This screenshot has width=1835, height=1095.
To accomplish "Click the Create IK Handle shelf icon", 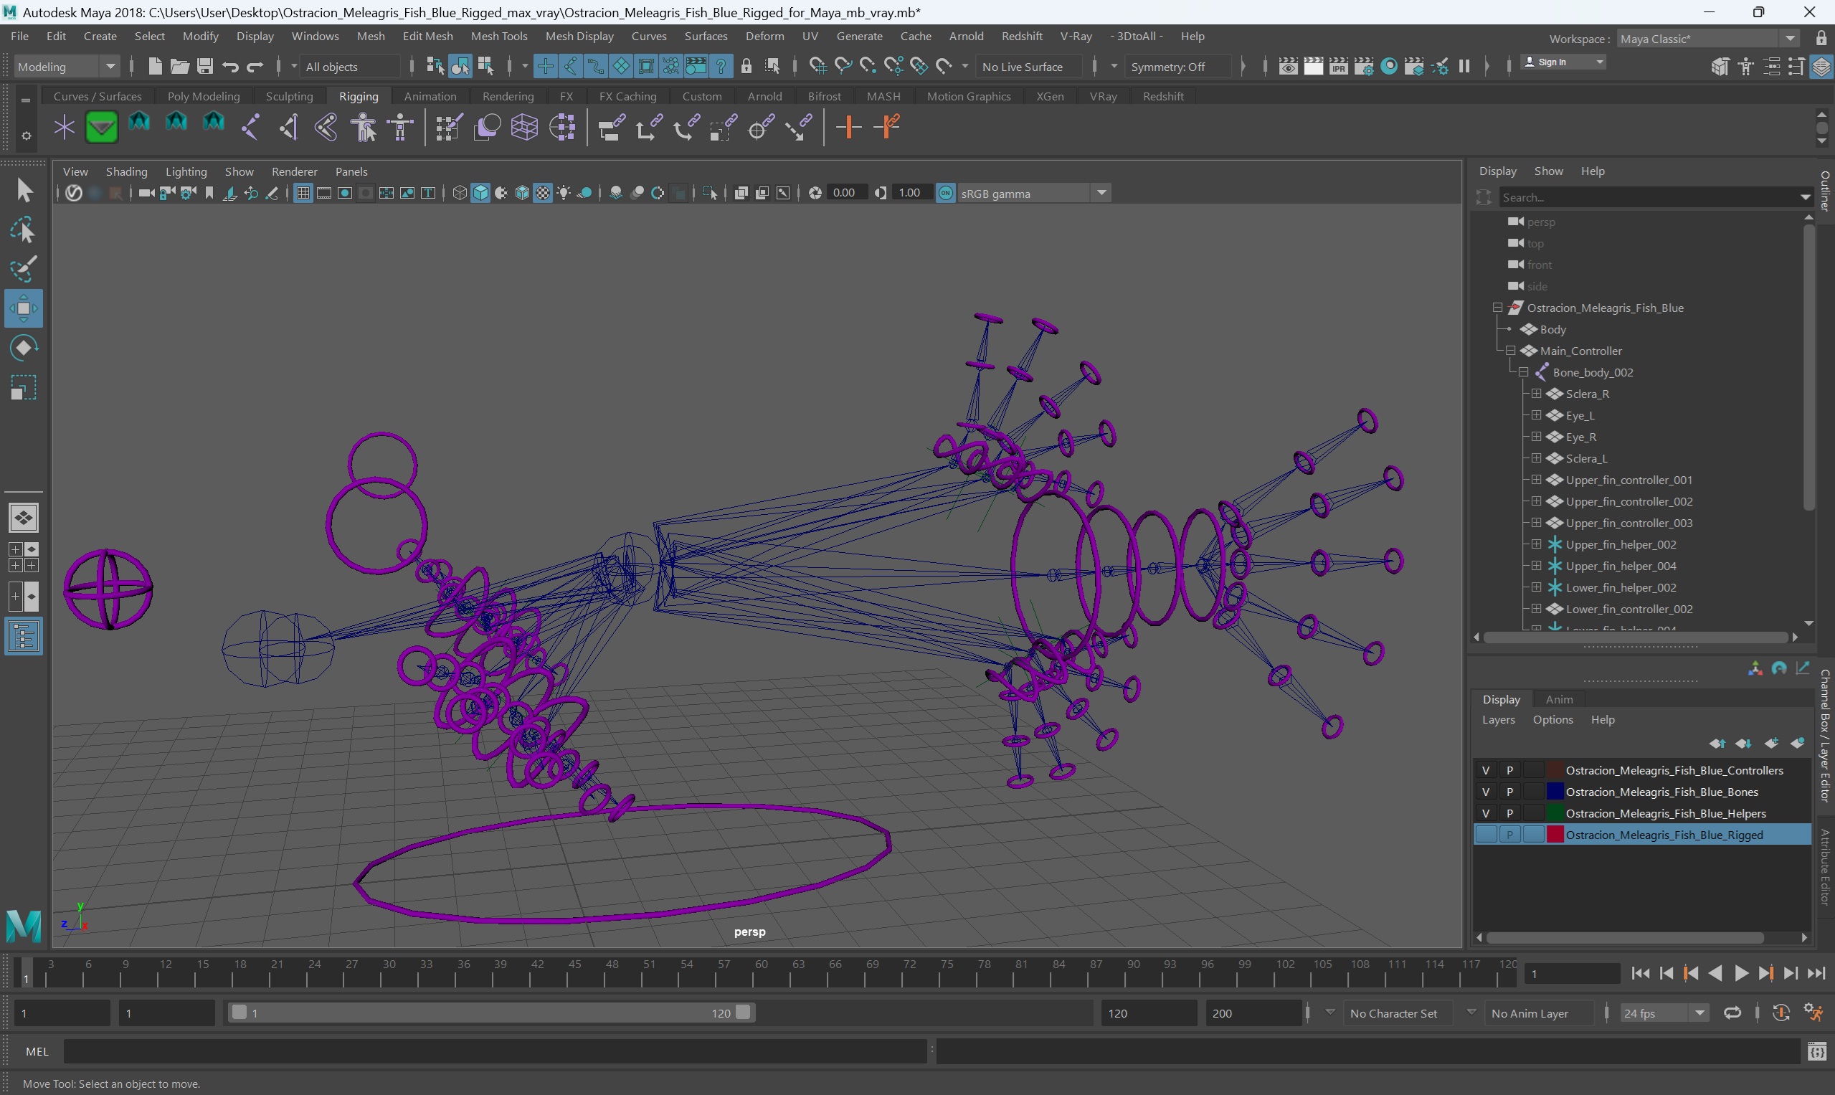I will tap(288, 127).
